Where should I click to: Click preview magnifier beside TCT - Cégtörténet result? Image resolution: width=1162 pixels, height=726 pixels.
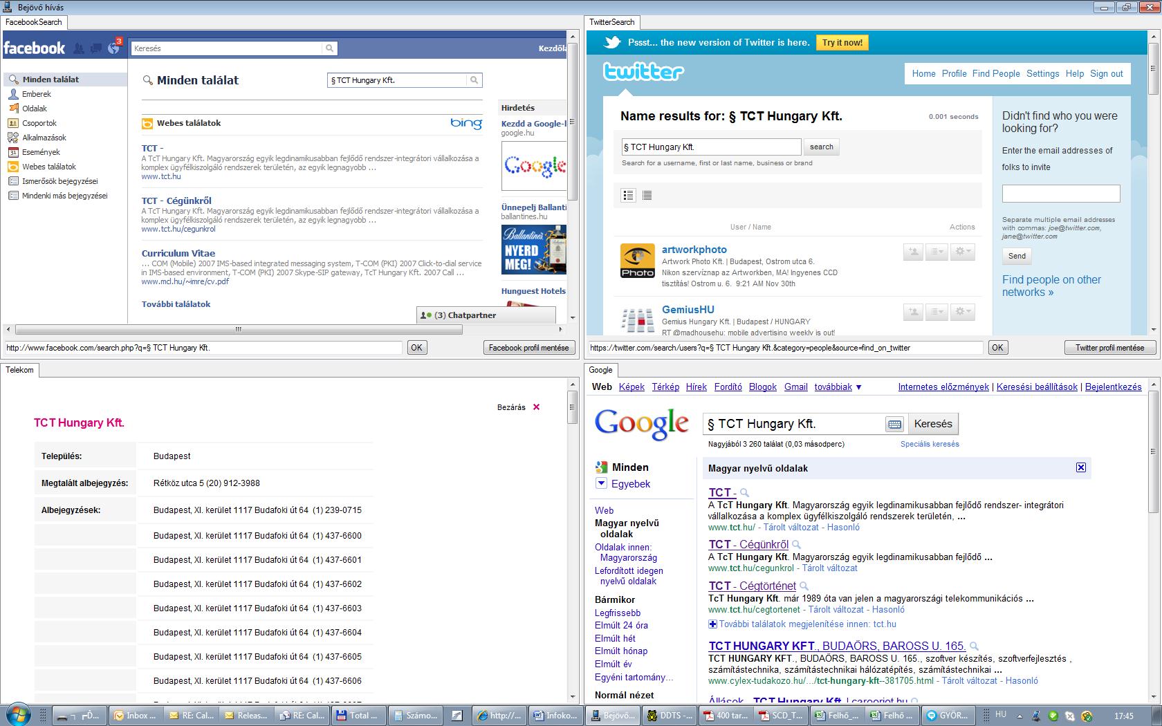tap(804, 586)
